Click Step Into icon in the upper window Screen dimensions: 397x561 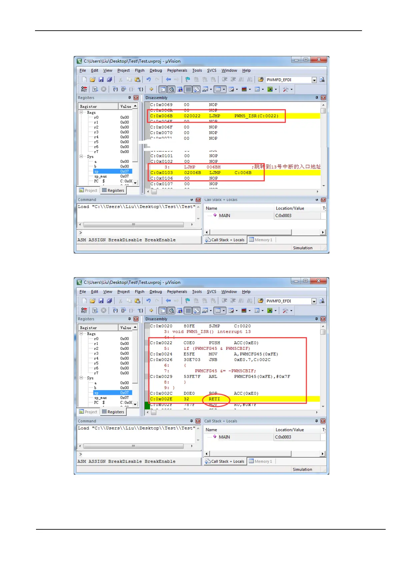[x=115, y=89]
